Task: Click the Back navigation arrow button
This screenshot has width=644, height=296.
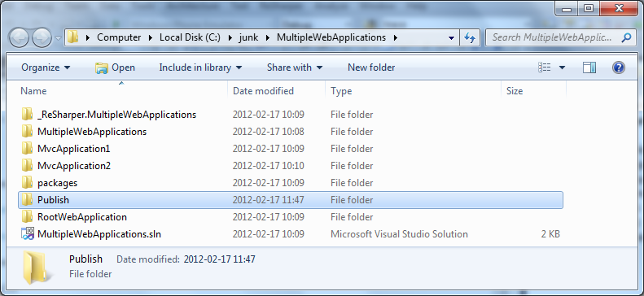Action: (19, 37)
